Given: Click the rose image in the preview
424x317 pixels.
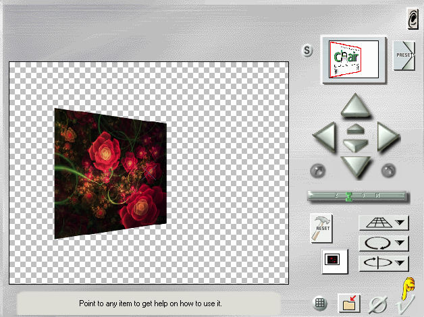Looking at the screenshot, I should 111,173.
